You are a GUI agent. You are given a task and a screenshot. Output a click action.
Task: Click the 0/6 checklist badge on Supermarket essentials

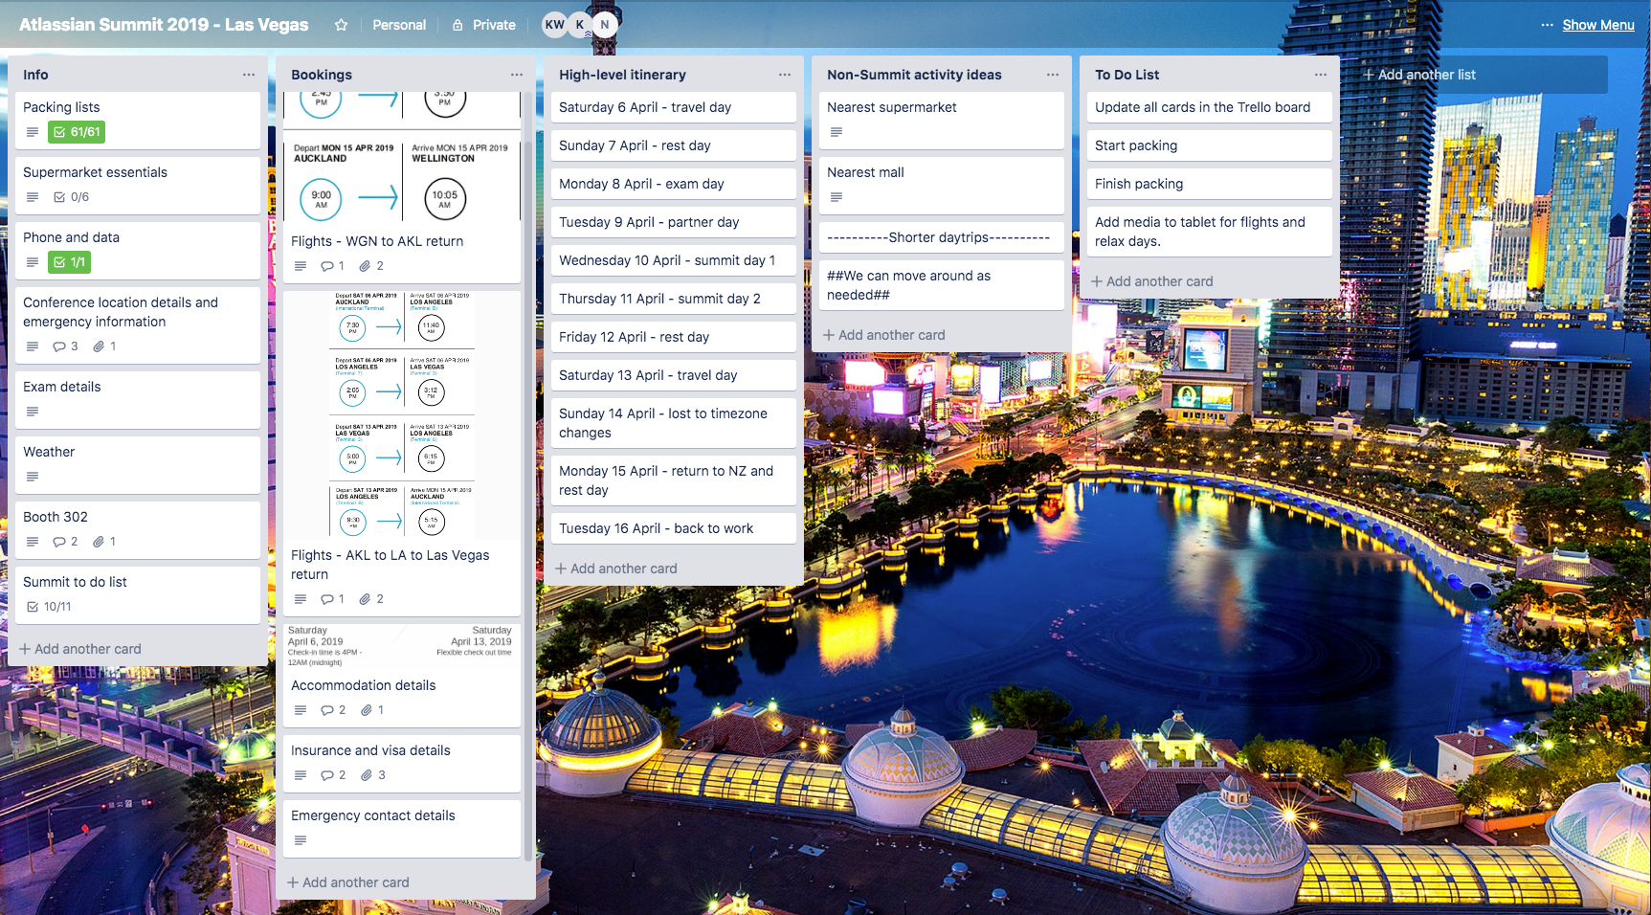point(71,197)
